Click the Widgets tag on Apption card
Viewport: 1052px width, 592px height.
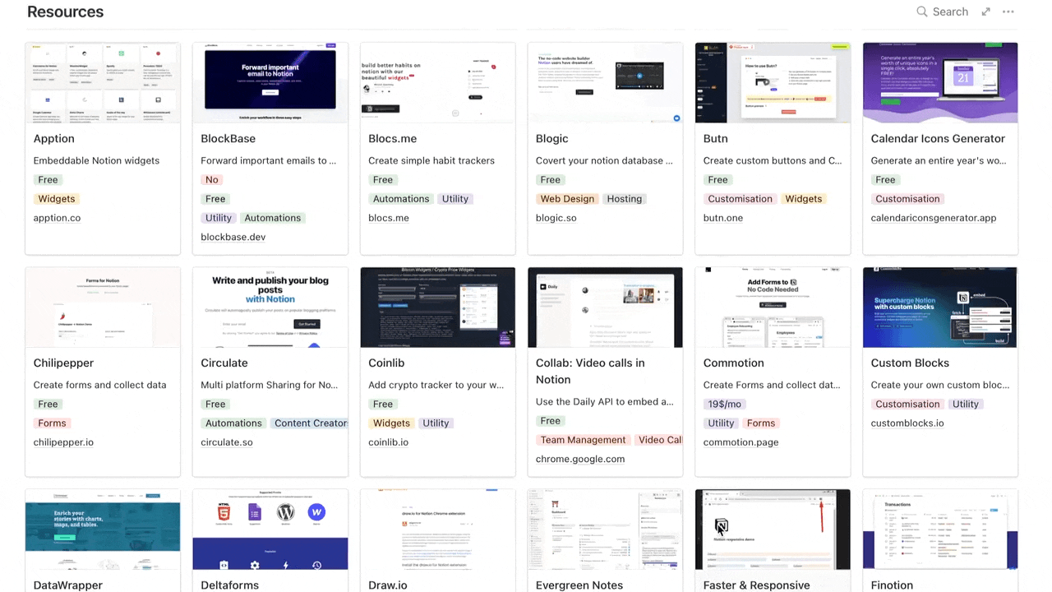pyautogui.click(x=57, y=199)
